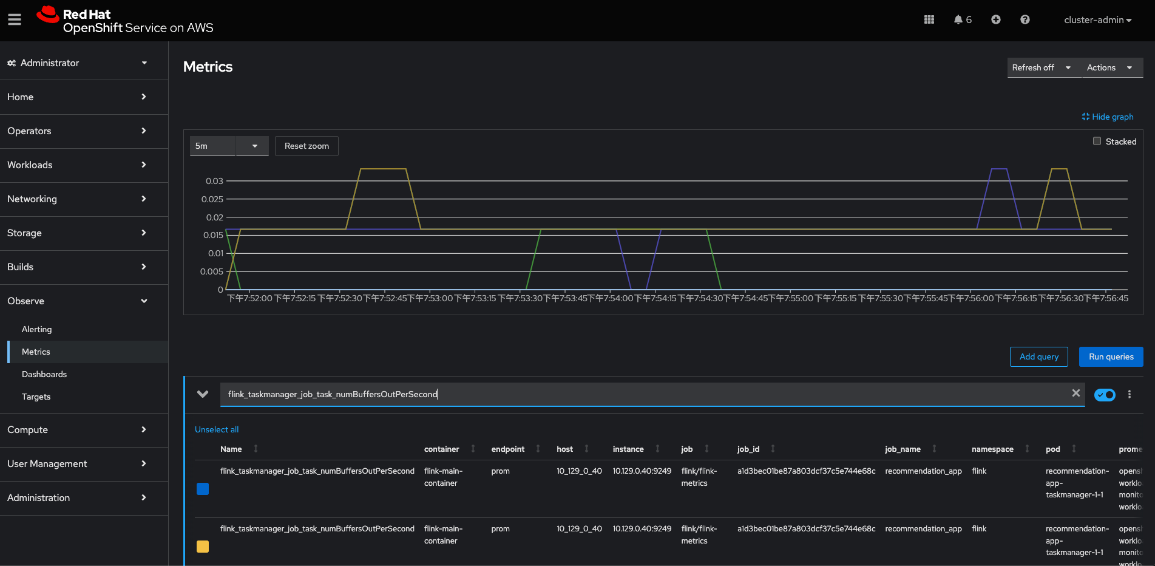This screenshot has width=1155, height=566.
Task: Click the Run queries button
Action: click(1111, 356)
